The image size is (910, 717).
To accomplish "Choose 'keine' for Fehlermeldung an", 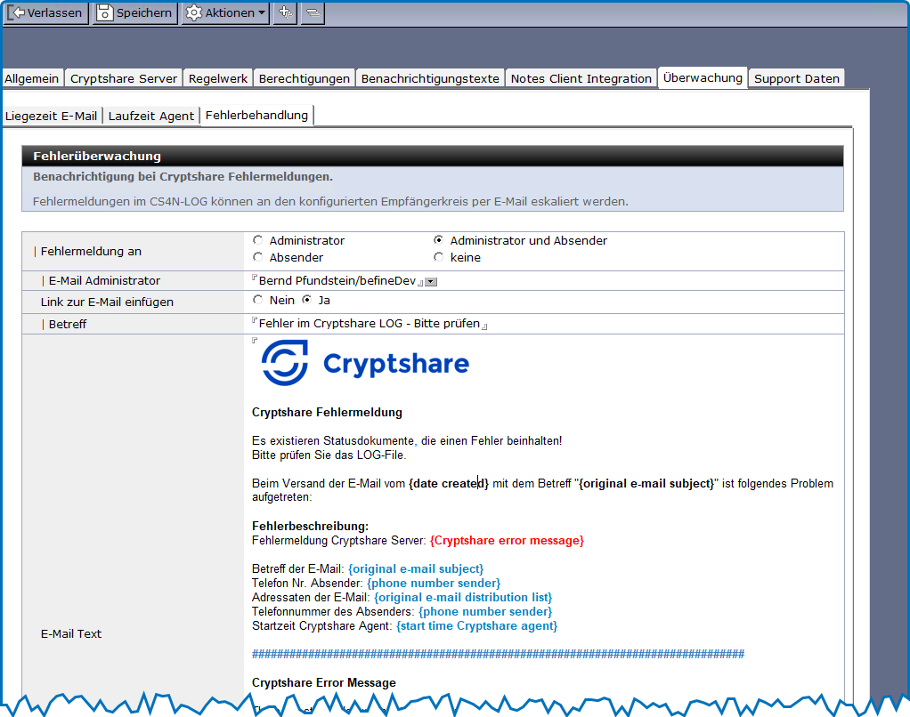I will (438, 257).
